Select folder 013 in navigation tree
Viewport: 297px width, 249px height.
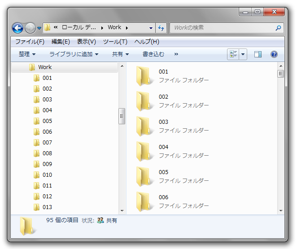[x=43, y=207]
